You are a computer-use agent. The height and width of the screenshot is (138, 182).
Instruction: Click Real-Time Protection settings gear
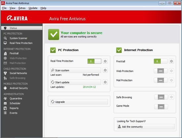coord(105,61)
